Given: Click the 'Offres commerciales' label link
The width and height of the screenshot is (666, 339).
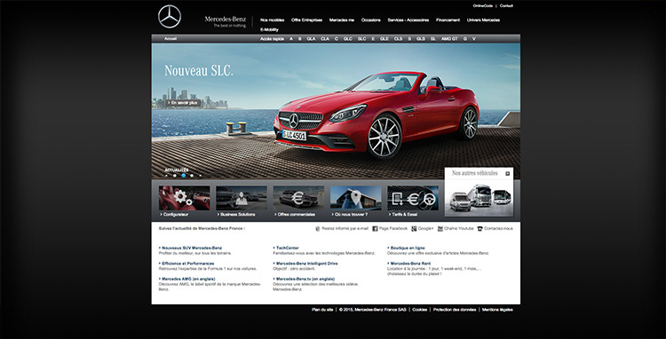Looking at the screenshot, I should point(295,215).
